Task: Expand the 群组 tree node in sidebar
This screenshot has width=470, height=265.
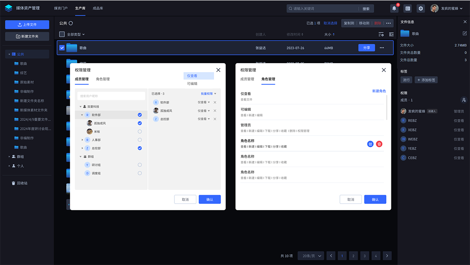Action: (x=9, y=156)
